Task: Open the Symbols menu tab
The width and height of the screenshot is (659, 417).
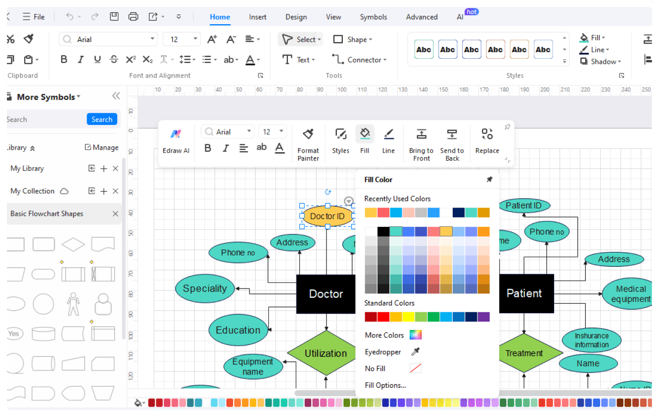Action: pyautogui.click(x=374, y=16)
